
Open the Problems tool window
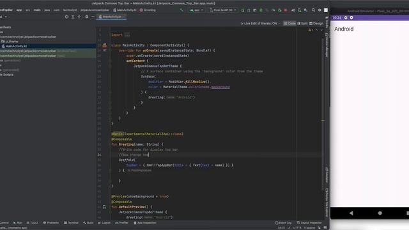[51, 223]
